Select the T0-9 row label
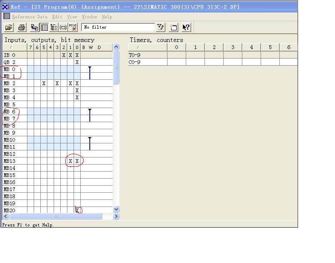This screenshot has height=263, width=335. (x=134, y=55)
